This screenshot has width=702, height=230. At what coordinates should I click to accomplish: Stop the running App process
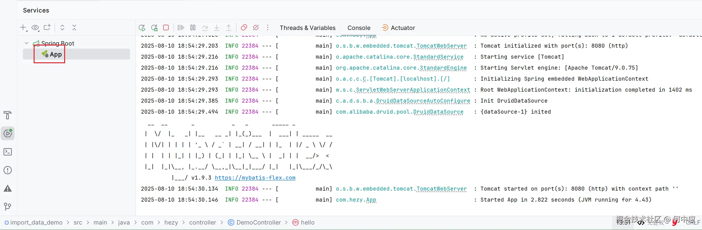click(x=166, y=27)
